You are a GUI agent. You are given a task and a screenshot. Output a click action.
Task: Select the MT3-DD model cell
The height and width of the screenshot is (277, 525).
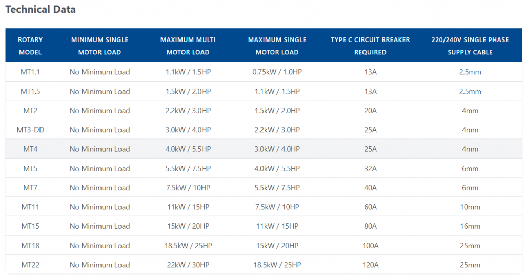[x=30, y=130]
